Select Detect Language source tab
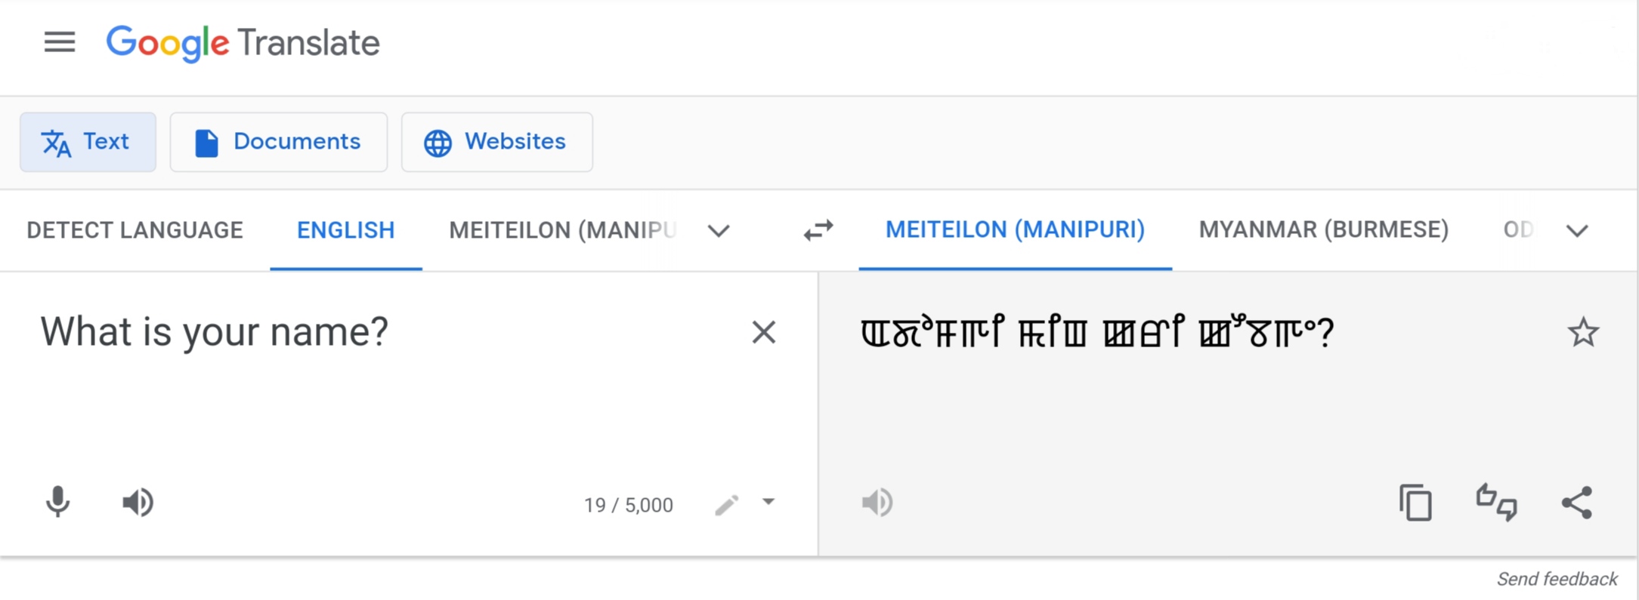The height and width of the screenshot is (600, 1639). tap(135, 230)
